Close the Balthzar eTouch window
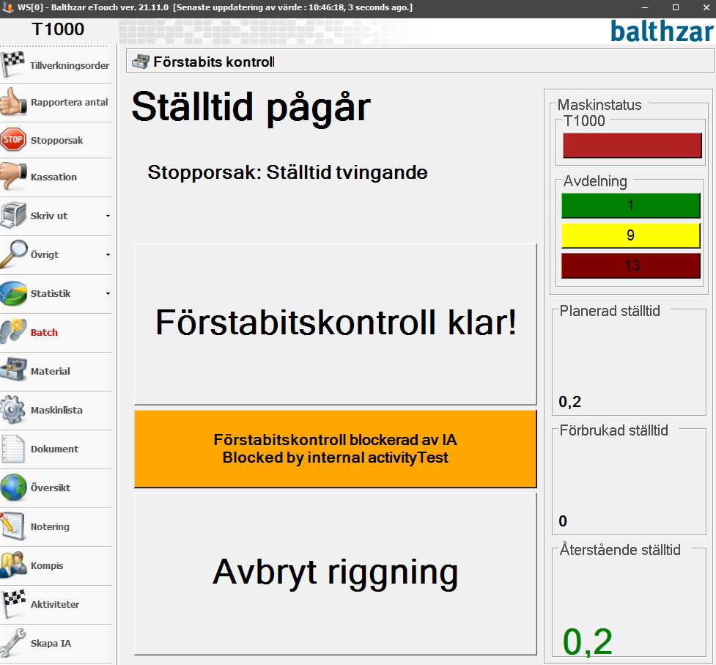 [x=706, y=8]
